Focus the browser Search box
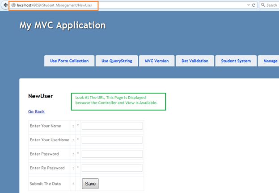The height and width of the screenshot is (193, 279). pyautogui.click(x=270, y=5)
